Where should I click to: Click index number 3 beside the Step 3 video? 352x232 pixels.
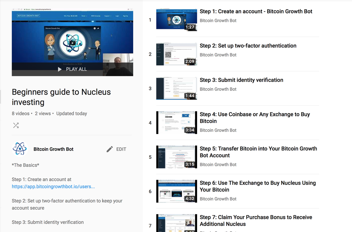(x=150, y=88)
